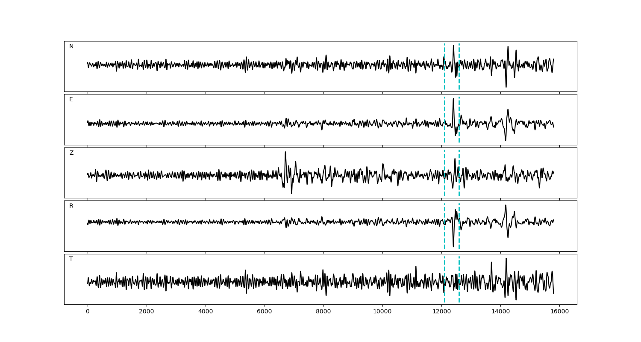
Task: Click right cyan dashed line in T panel
Action: tap(459, 295)
